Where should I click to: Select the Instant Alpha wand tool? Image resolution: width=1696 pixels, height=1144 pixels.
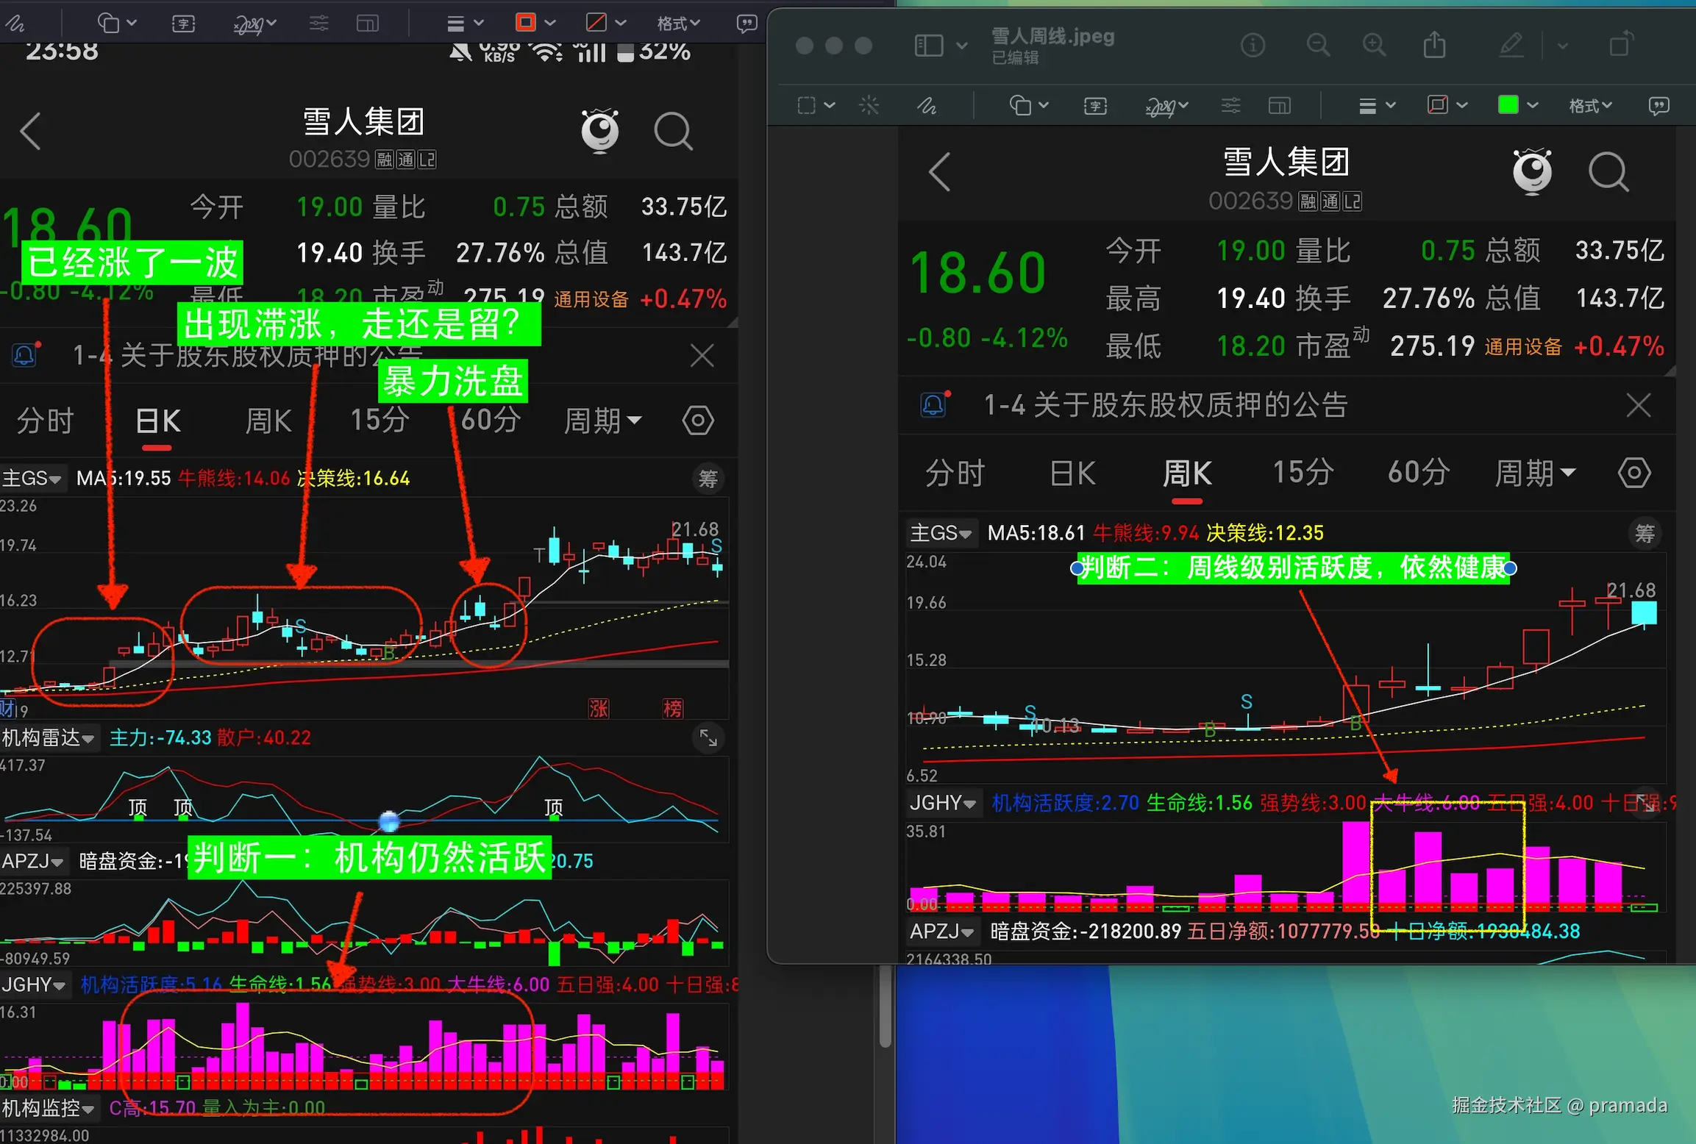click(869, 105)
